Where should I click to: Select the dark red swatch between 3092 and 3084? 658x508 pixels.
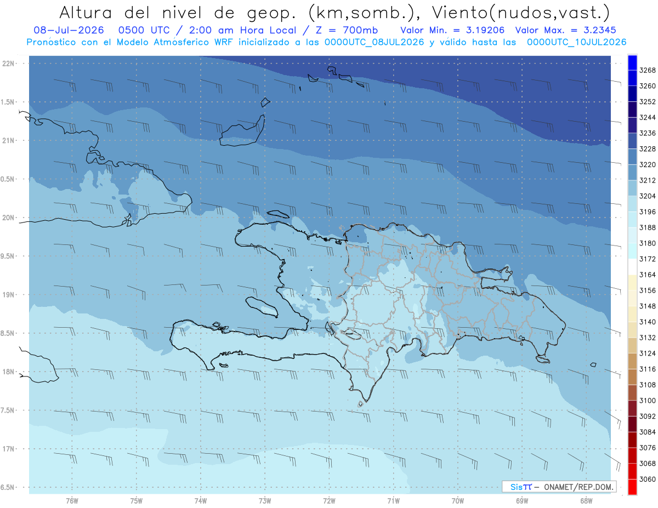632,424
